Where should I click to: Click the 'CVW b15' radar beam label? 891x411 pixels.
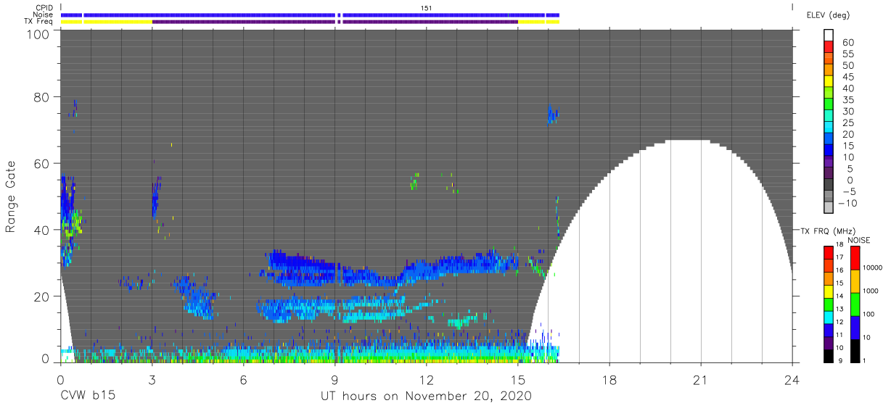pyautogui.click(x=87, y=397)
